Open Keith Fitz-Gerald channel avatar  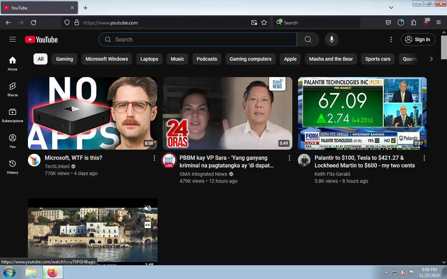pyautogui.click(x=304, y=160)
